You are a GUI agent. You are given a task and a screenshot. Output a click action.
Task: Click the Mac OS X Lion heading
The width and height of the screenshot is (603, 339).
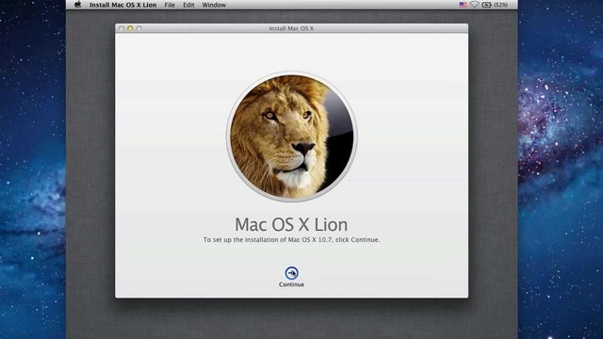coord(291,224)
